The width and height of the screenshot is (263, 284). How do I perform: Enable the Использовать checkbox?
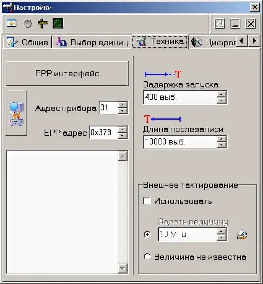(147, 201)
